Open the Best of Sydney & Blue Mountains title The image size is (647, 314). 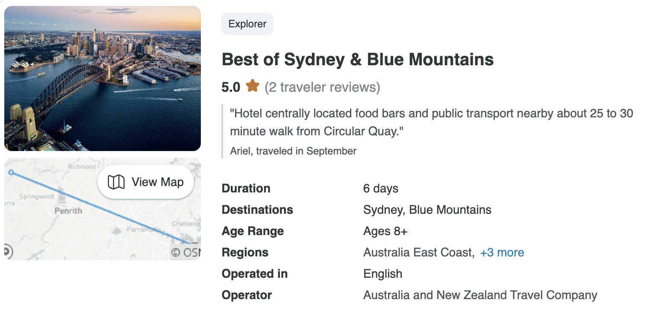coord(358,60)
